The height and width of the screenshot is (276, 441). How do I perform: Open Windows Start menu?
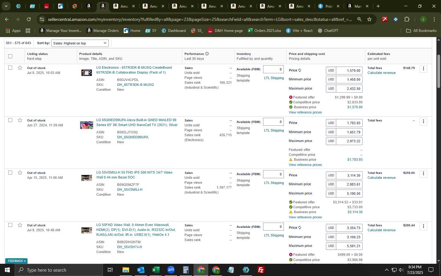7,270
